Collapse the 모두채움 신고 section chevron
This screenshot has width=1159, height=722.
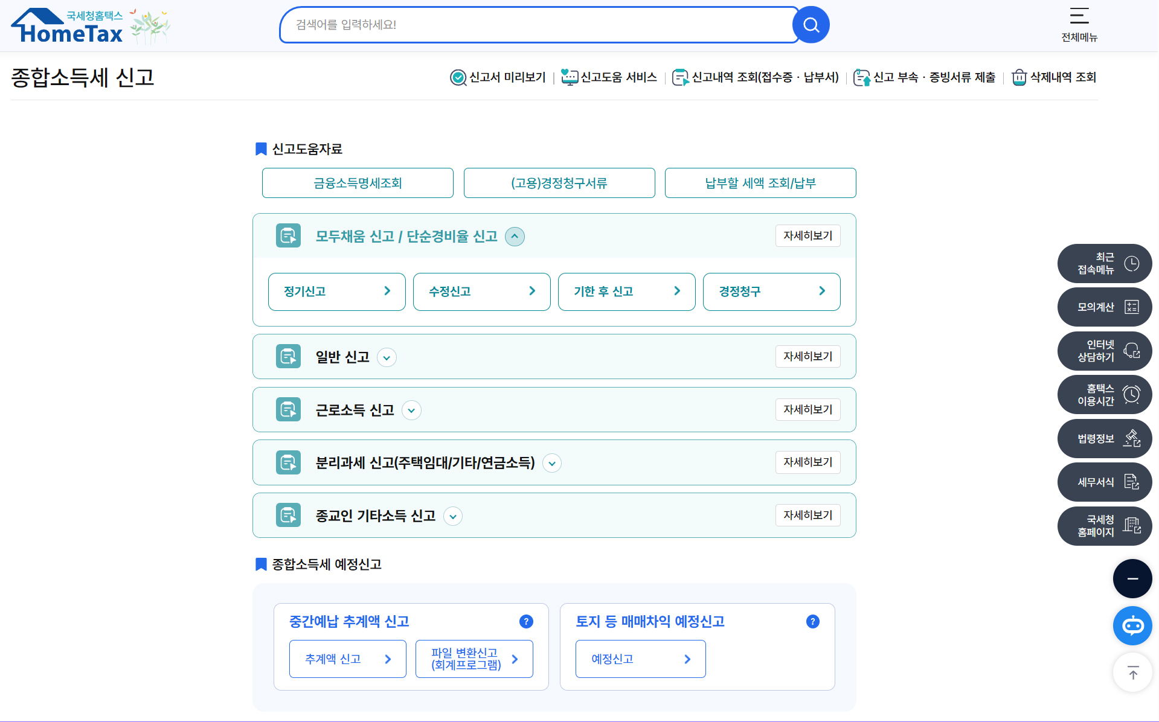click(x=515, y=236)
